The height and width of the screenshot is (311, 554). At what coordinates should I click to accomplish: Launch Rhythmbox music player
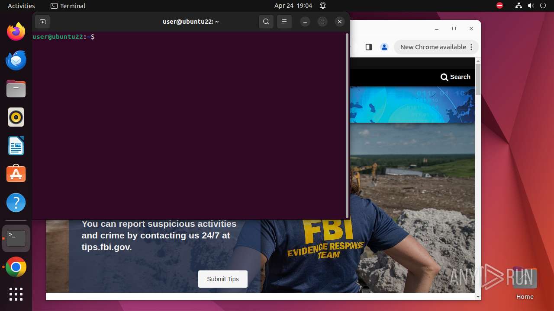[x=16, y=117]
